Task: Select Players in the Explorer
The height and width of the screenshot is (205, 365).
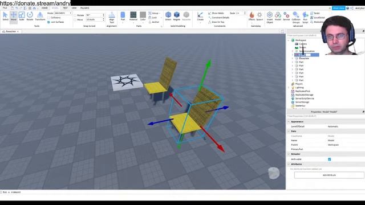Action: [x=299, y=84]
